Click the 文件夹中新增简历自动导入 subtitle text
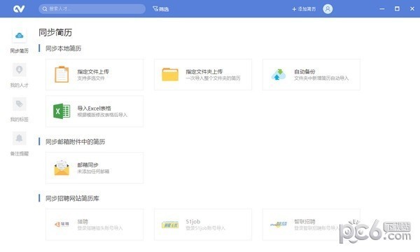Viewport: 420px width, 252px height. (321, 78)
